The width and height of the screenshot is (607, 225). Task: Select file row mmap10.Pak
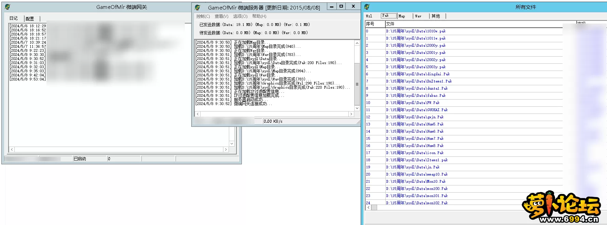(x=464, y=174)
